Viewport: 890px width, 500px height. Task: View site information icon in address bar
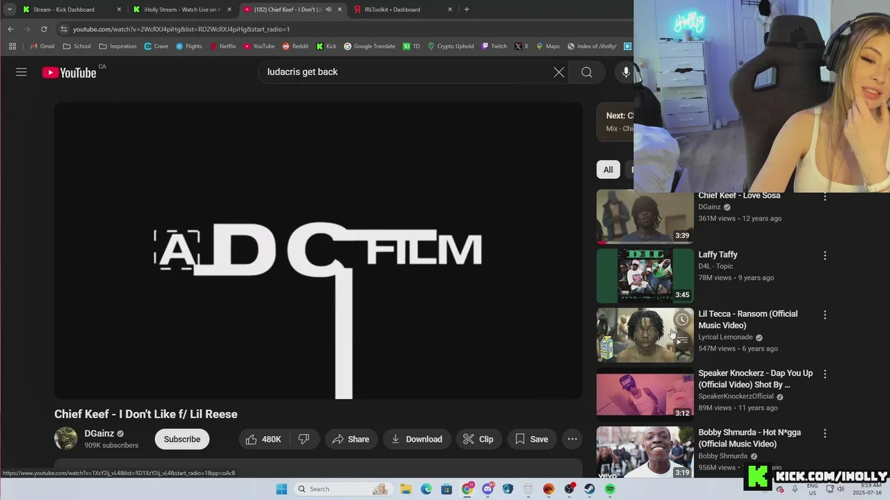click(64, 29)
